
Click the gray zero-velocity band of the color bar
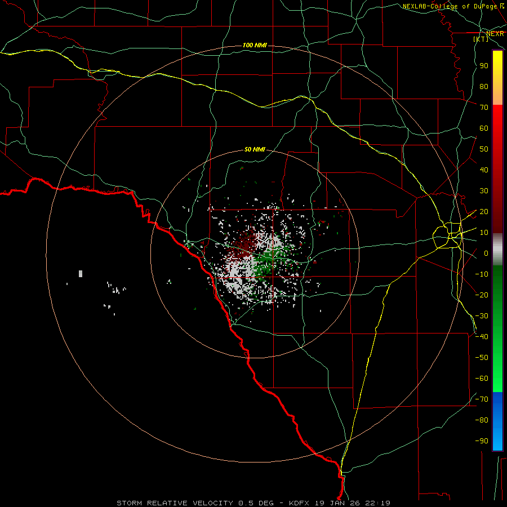coord(497,250)
